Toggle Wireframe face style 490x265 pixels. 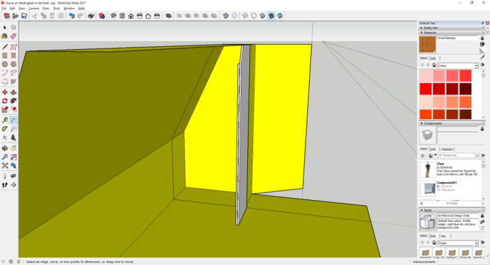click(245, 16)
